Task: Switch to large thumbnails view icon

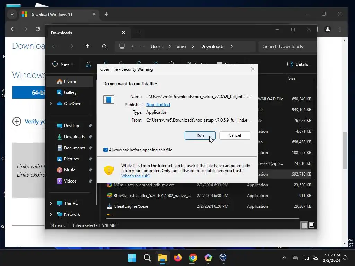Action: pos(312,225)
